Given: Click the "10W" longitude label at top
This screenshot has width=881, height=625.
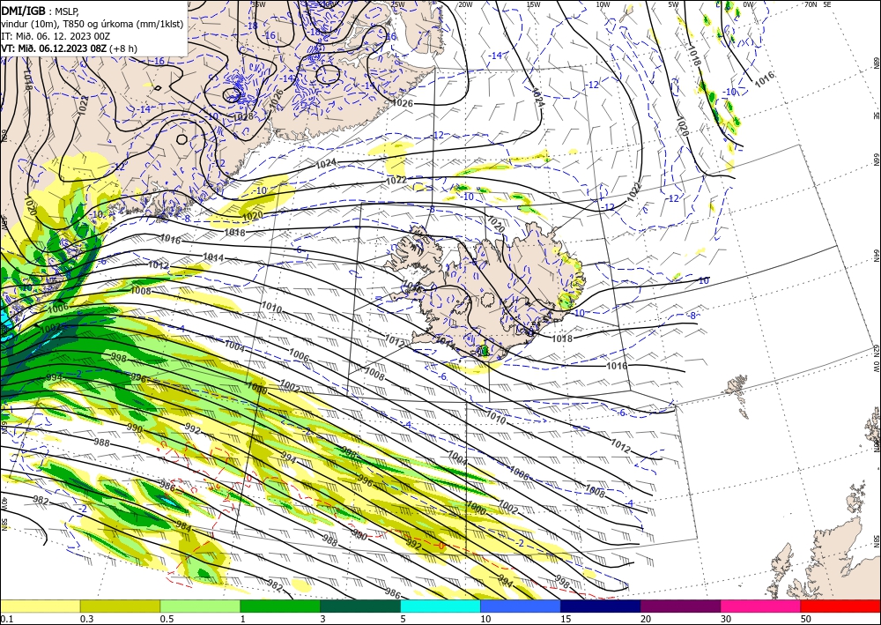Looking at the screenshot, I should pyautogui.click(x=603, y=4).
